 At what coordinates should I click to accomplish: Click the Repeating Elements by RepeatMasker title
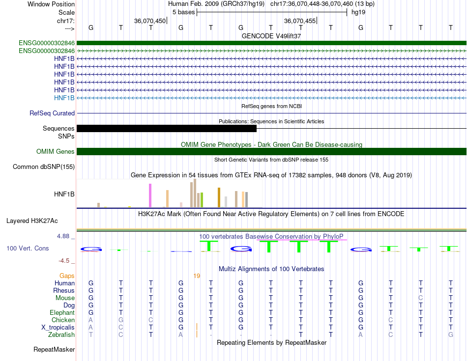click(271, 342)
